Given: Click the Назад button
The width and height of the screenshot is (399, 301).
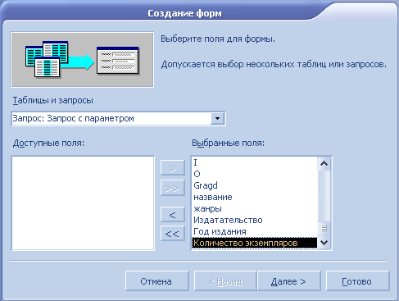Looking at the screenshot, I should (225, 281).
